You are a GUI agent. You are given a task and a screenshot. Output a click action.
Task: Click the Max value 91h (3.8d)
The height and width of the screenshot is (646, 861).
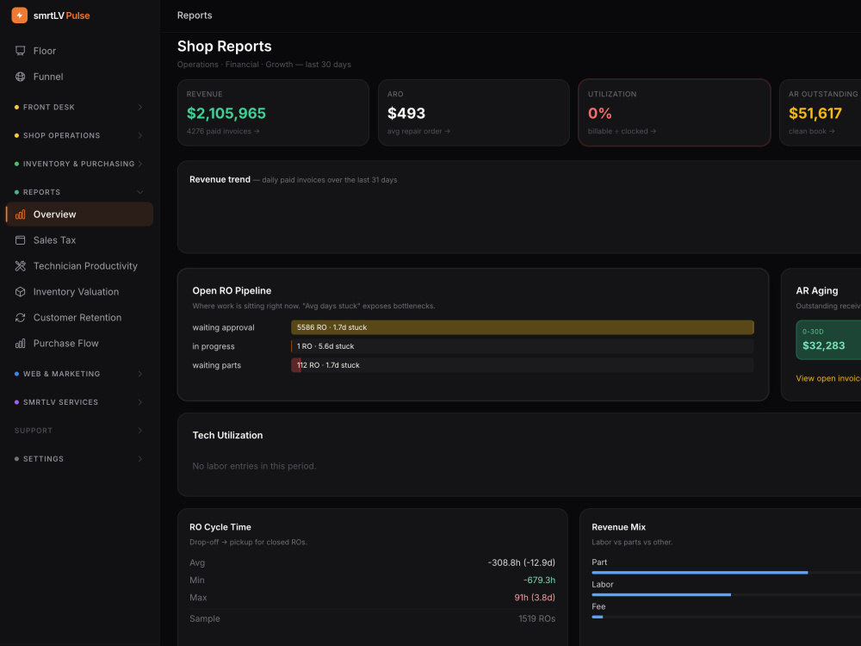pos(535,598)
